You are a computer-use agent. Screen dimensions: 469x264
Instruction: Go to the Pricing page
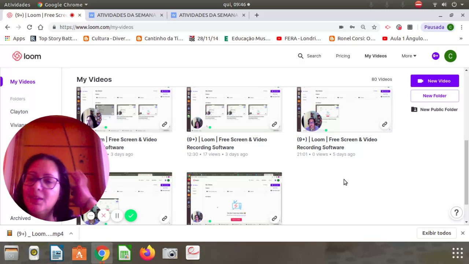pos(343,56)
